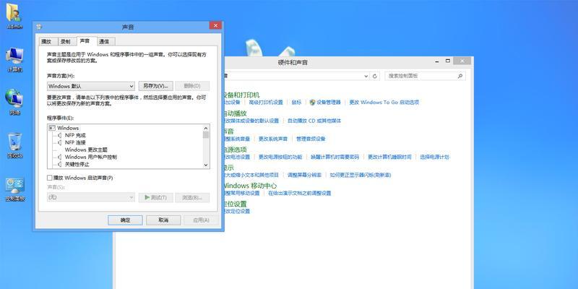The image size is (578, 289).
Task: Click the 声音 dialog title bar icon
Action: tap(39, 27)
